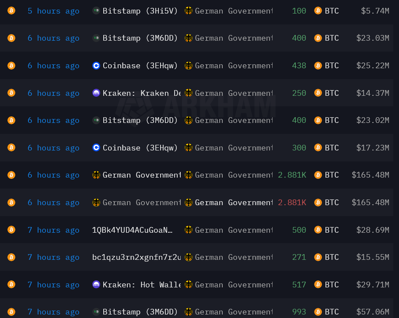Click German Government eagle icon in the $28.69M row
The width and height of the screenshot is (399, 318).
(x=189, y=230)
